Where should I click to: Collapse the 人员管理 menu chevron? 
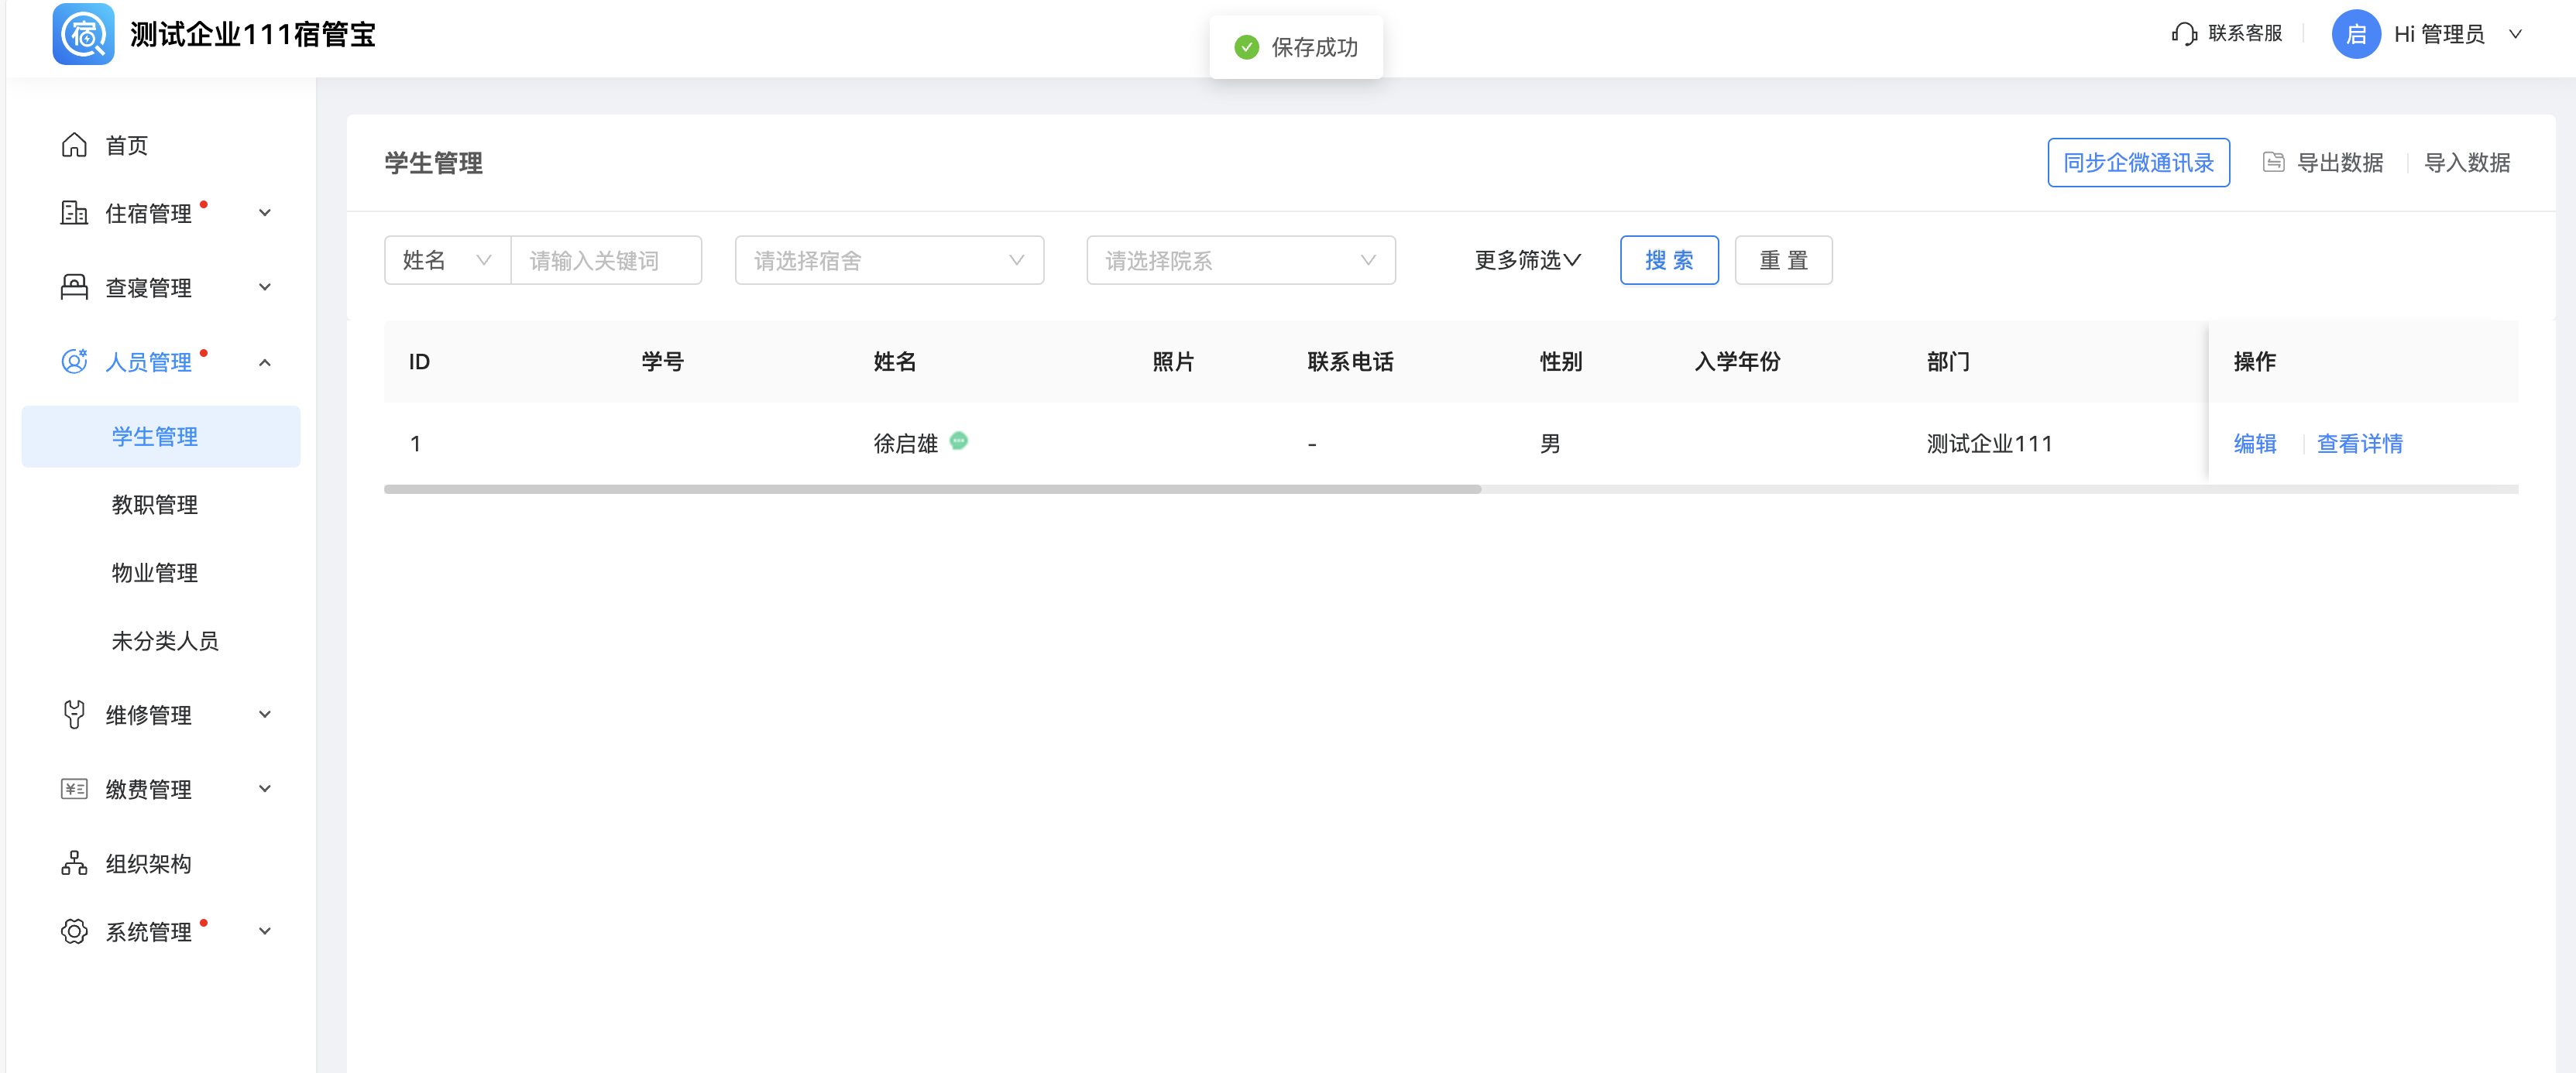(265, 362)
